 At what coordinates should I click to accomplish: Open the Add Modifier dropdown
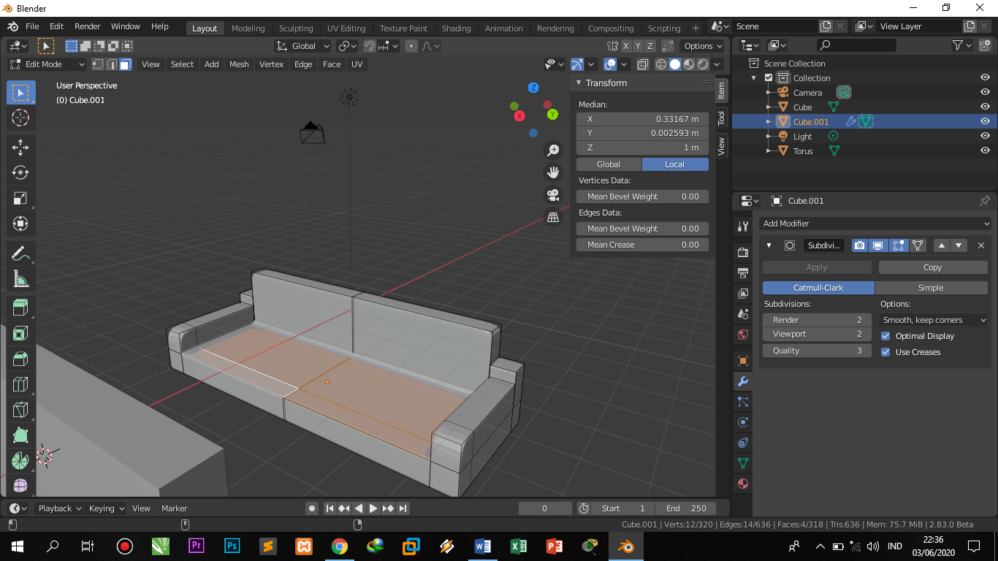[875, 224]
